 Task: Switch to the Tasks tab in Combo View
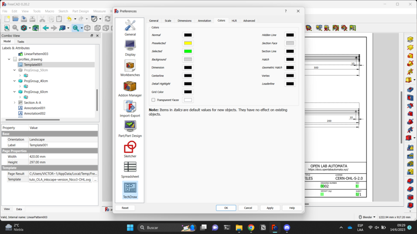point(20,42)
